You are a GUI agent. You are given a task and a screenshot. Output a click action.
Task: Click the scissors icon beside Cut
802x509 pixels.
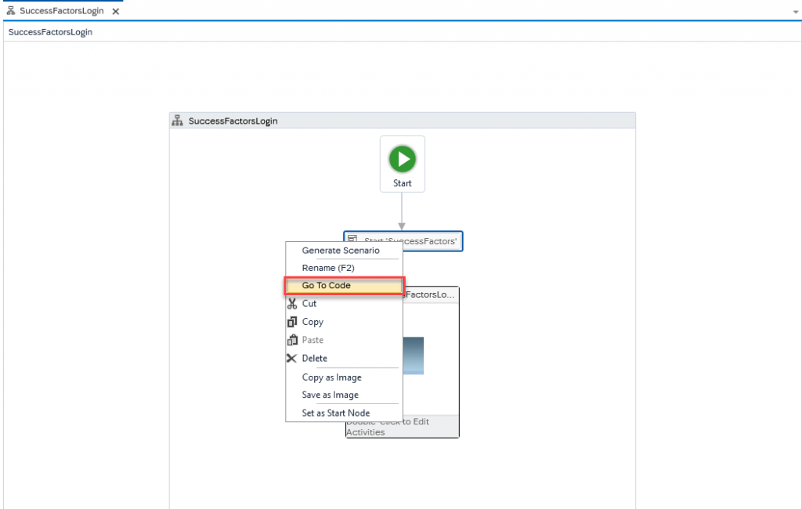coord(292,304)
